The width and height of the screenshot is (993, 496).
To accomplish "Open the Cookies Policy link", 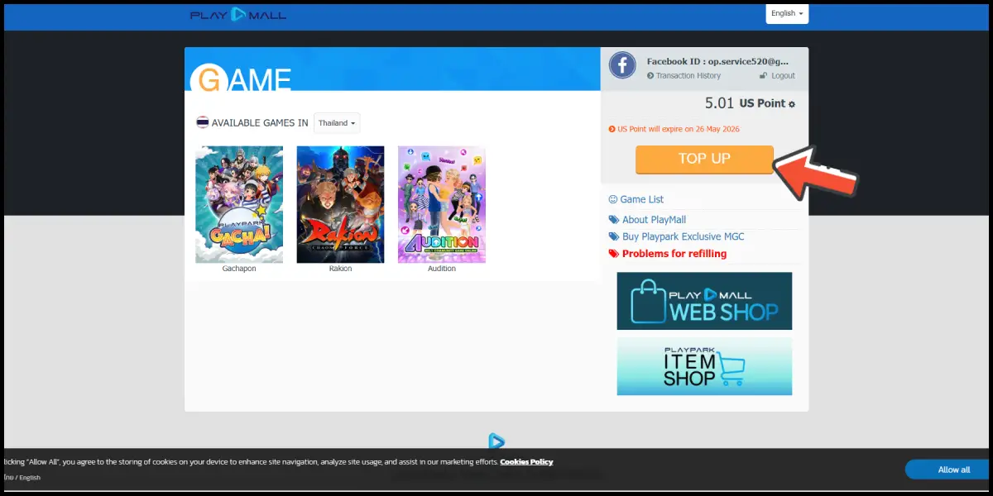I will 526,462.
